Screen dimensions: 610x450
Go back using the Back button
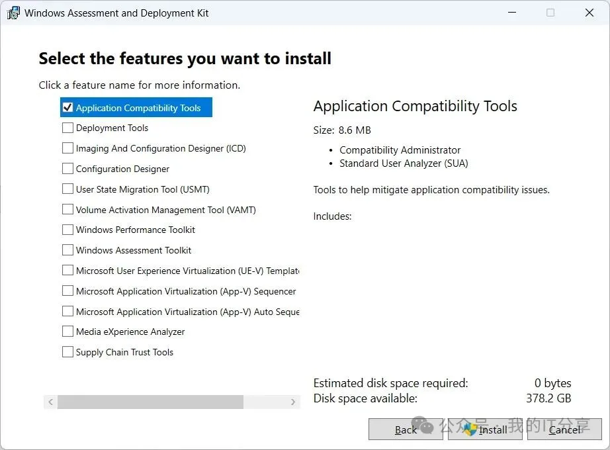(406, 429)
